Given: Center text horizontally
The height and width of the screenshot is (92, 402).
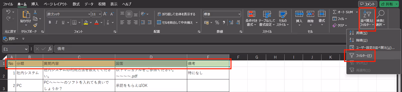Looking at the screenshot, I should coord(129,22).
